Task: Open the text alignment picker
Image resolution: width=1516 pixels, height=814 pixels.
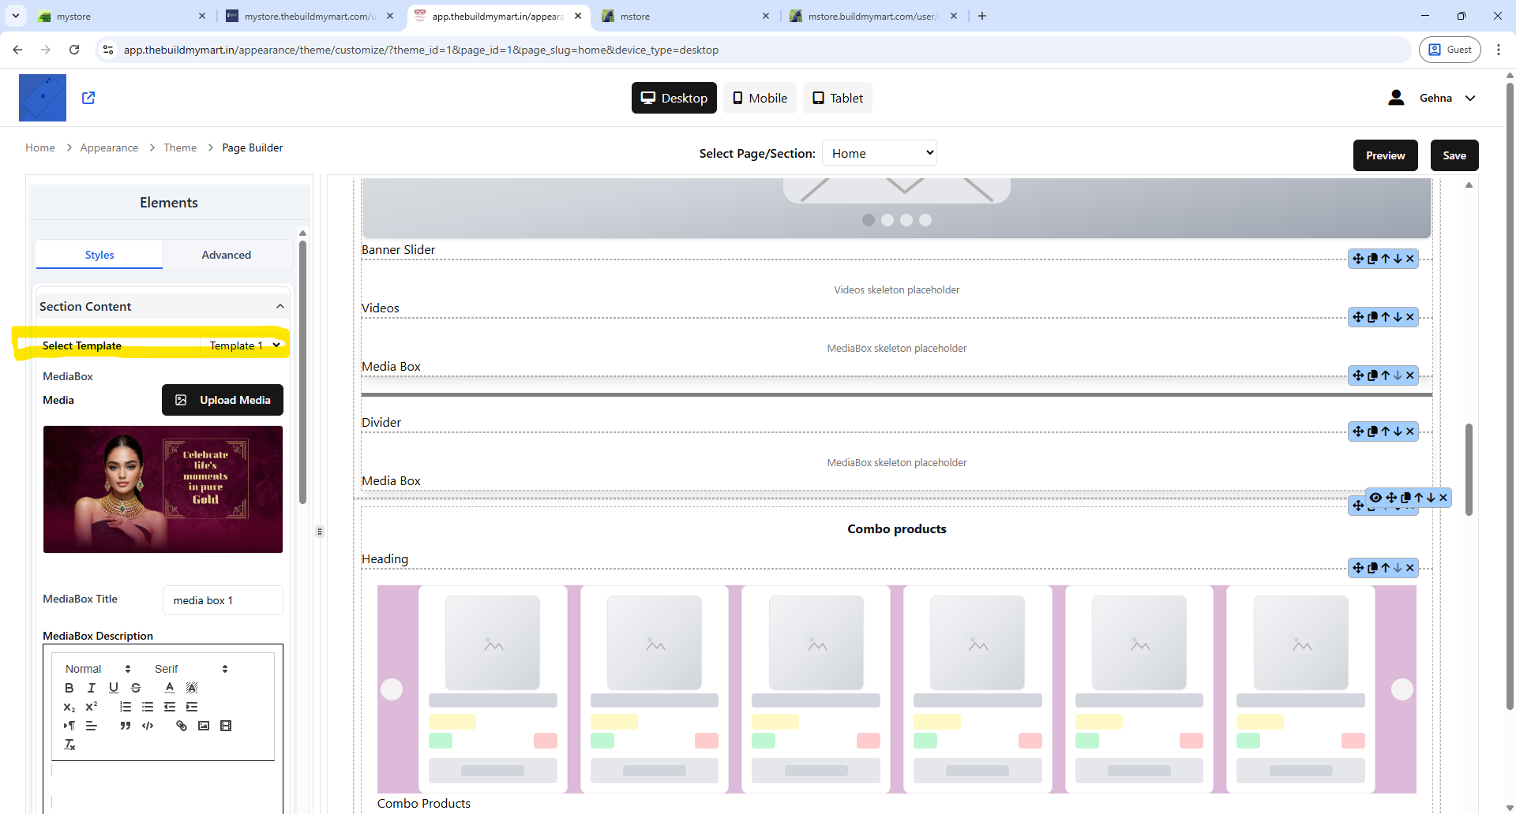Action: point(92,726)
